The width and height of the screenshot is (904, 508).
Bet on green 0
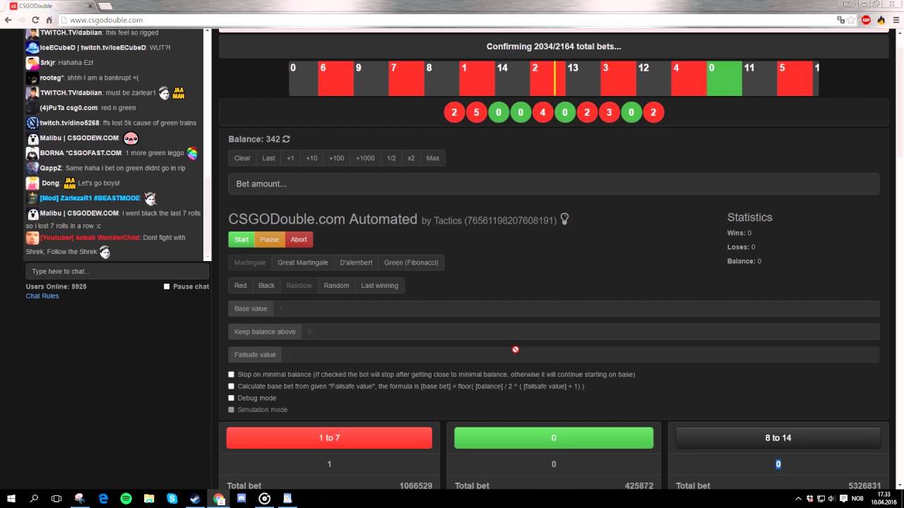(554, 437)
